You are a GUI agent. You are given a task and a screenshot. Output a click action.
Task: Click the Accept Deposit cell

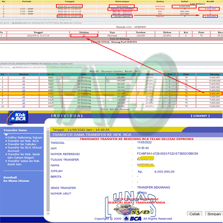[122, 16]
